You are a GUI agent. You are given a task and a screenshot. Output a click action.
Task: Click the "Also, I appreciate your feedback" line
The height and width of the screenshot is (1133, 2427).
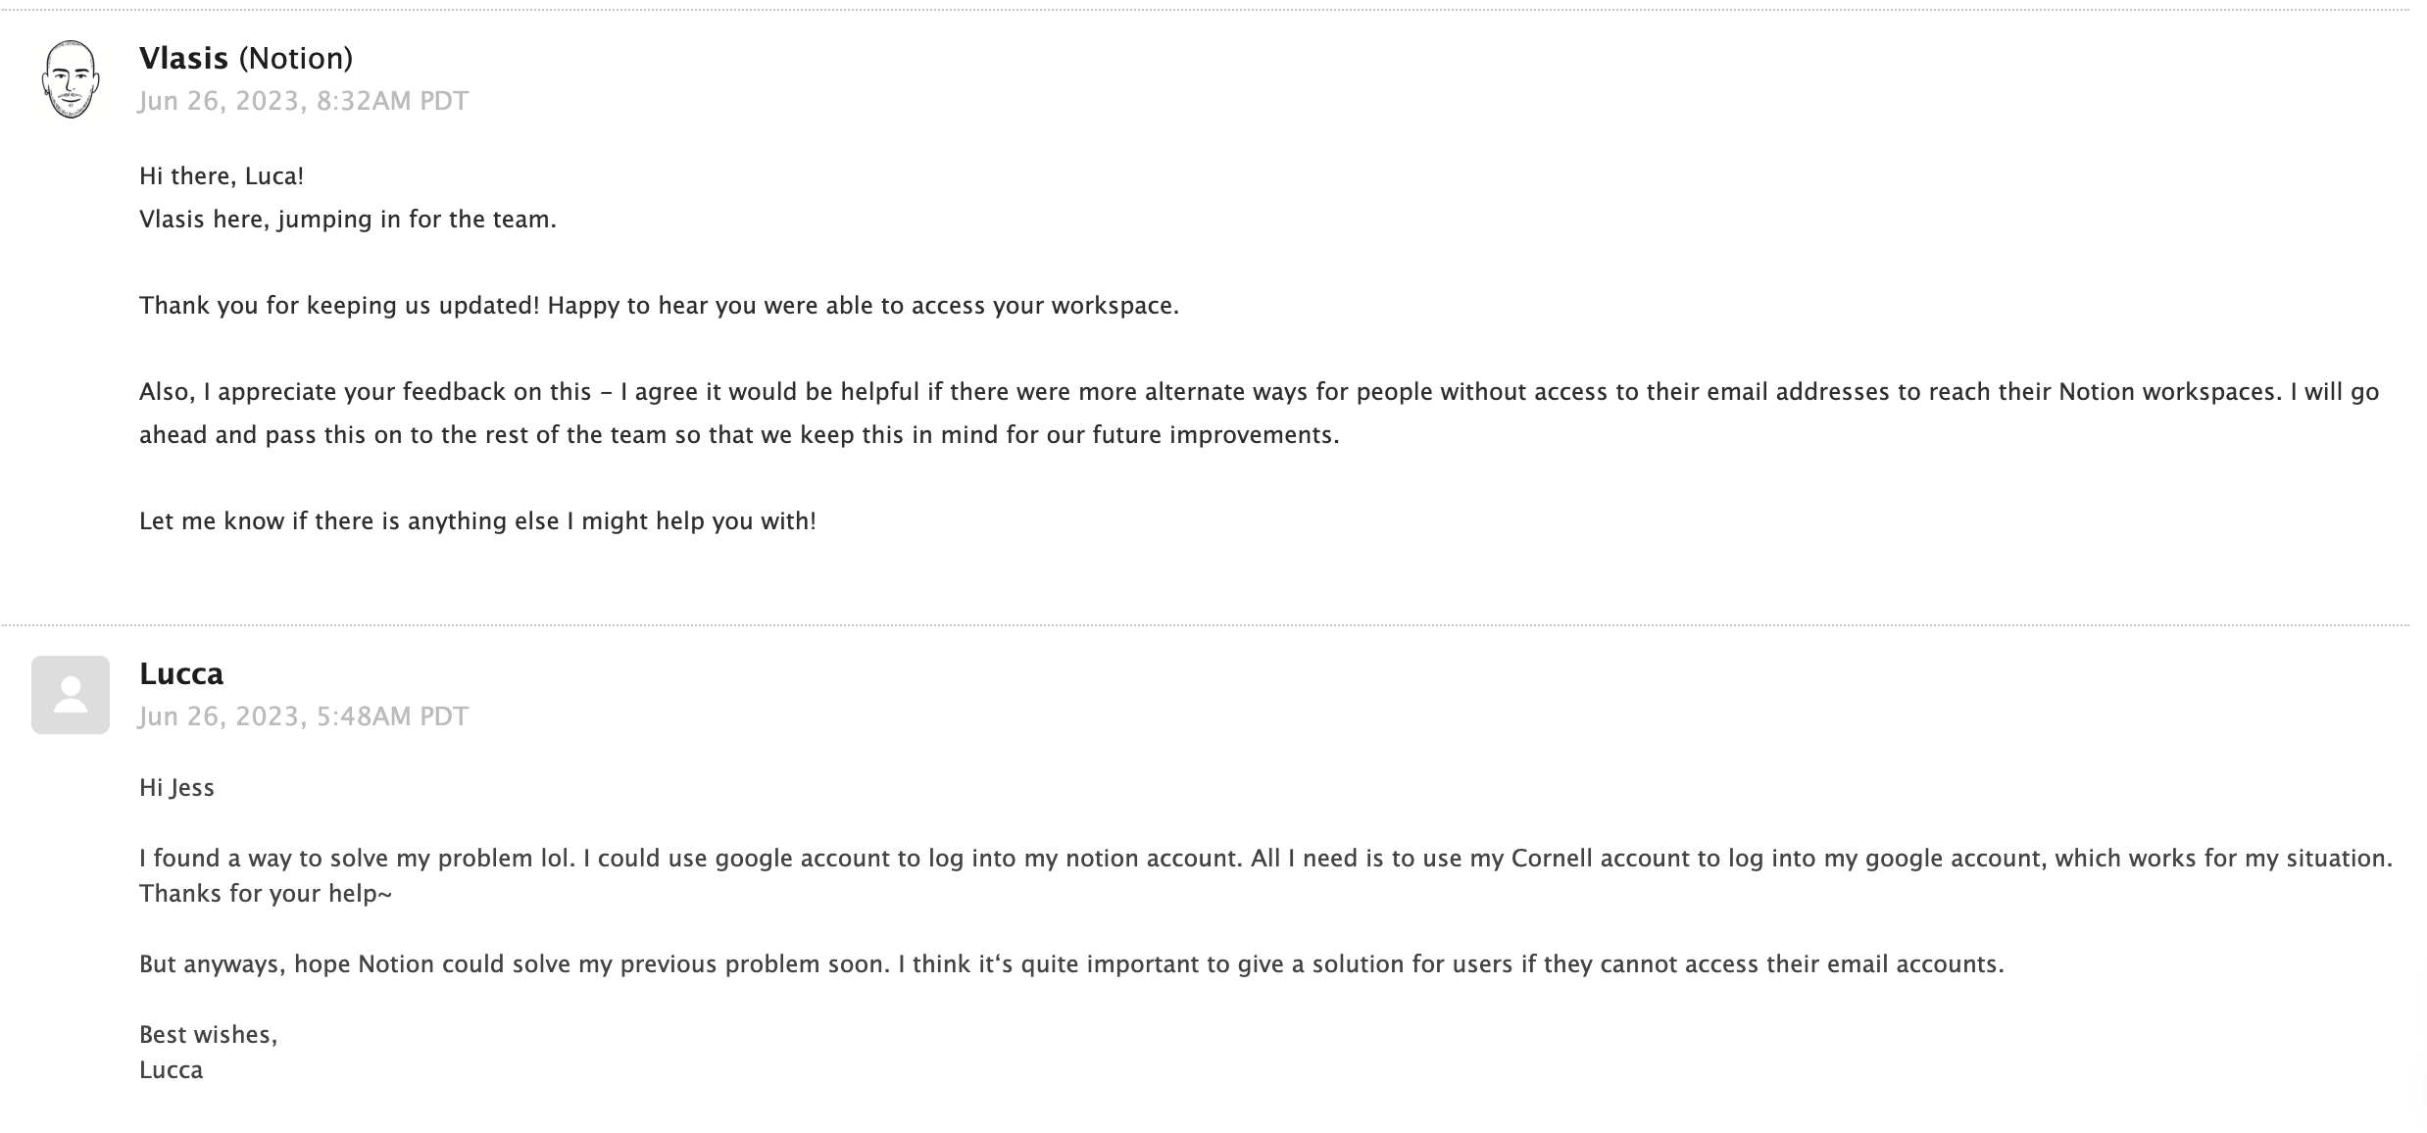click(1259, 392)
